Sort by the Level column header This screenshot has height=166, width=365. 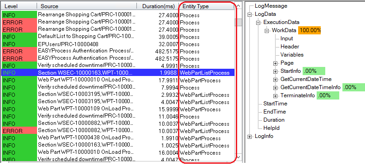[19, 6]
